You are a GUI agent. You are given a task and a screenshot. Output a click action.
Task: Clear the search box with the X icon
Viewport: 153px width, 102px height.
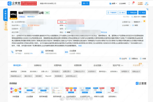pos(80,3)
